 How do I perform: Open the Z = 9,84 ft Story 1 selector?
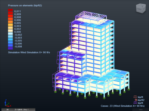[x=24, y=110]
